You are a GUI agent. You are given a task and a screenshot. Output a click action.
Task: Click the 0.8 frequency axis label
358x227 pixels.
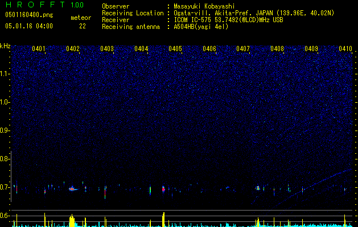5,159
